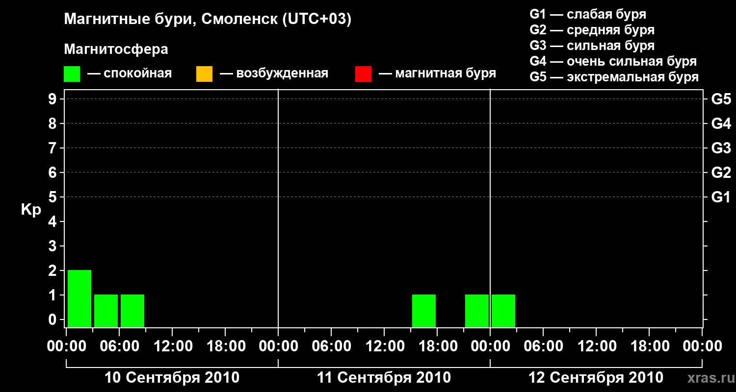Screen dimensions: 736x392
Task: Click the 'G5 — экстремальная буря' legend line
Action: (614, 77)
